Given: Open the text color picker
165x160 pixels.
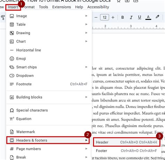Looking at the screenshot, I should (148, 17).
